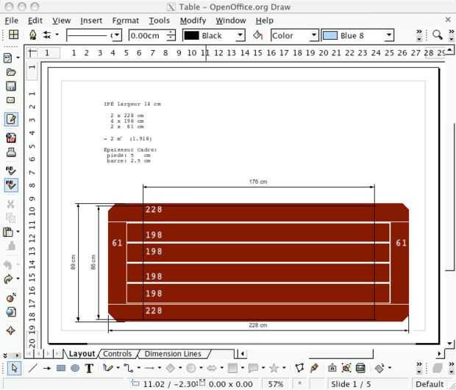Click the Open folder icon

tap(11, 72)
